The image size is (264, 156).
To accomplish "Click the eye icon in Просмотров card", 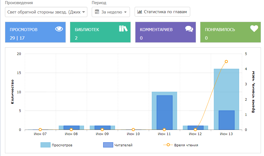I will (59, 29).
